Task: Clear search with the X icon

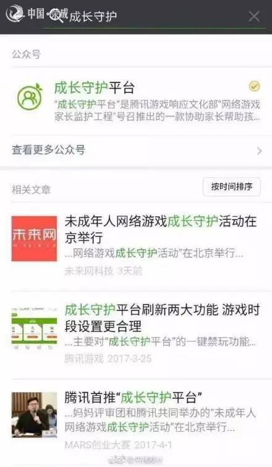Action: pos(254,16)
